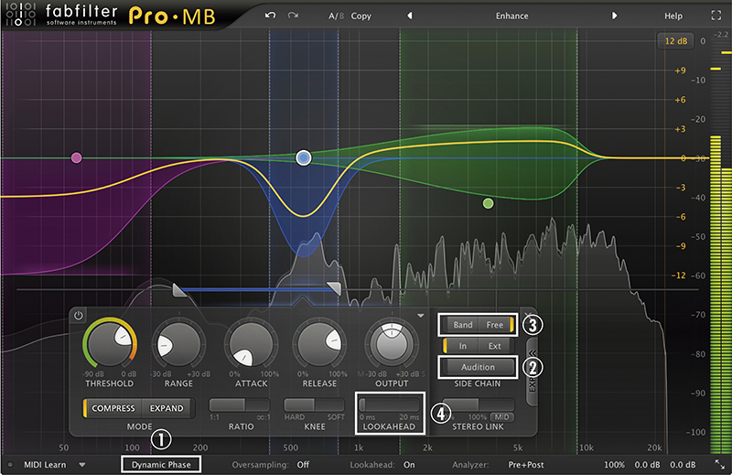Go to the next preset arrow
732x475 pixels.
pos(614,16)
